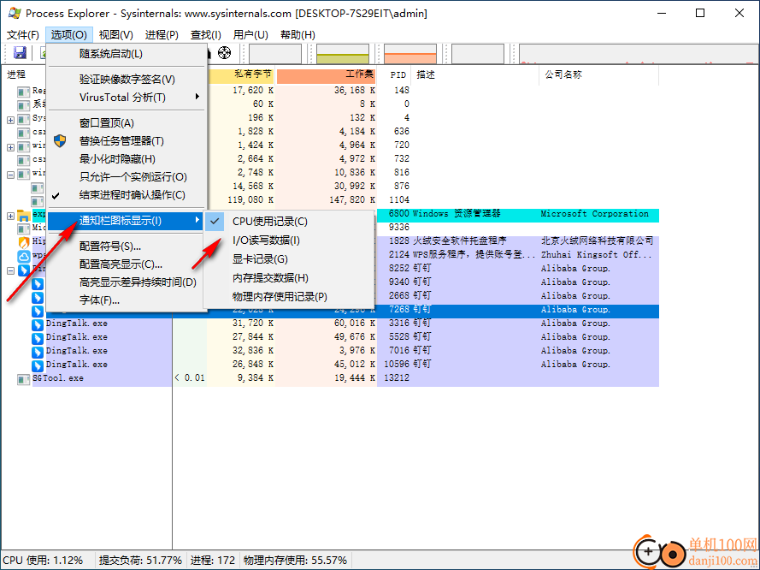Open 配置符号(S)... dialog
Screen dimensions: 760x570
coord(127,246)
